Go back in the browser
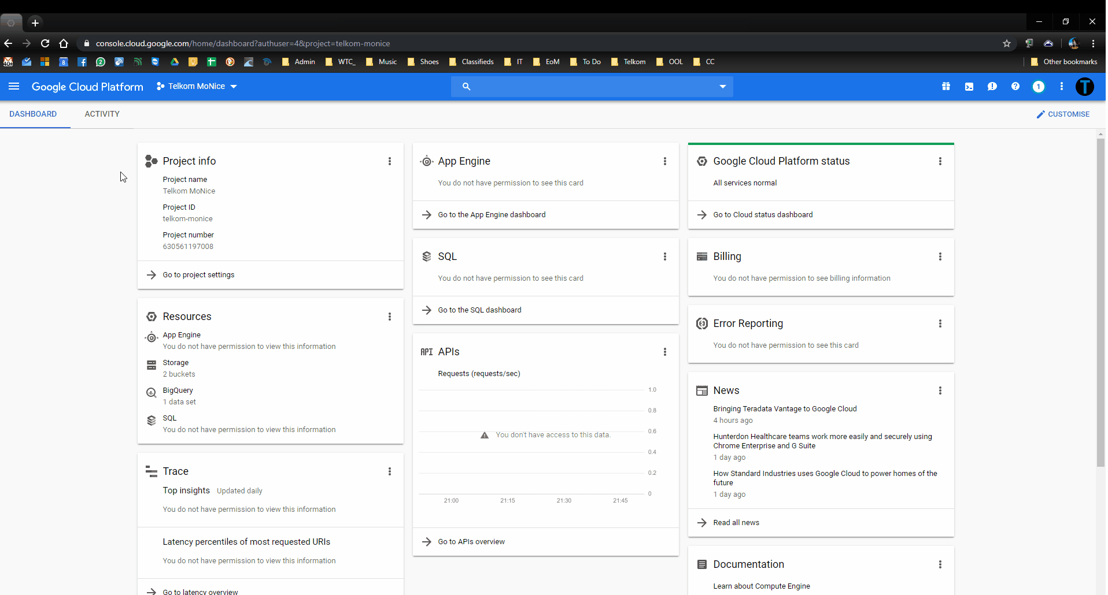Image resolution: width=1108 pixels, height=595 pixels. (8, 43)
